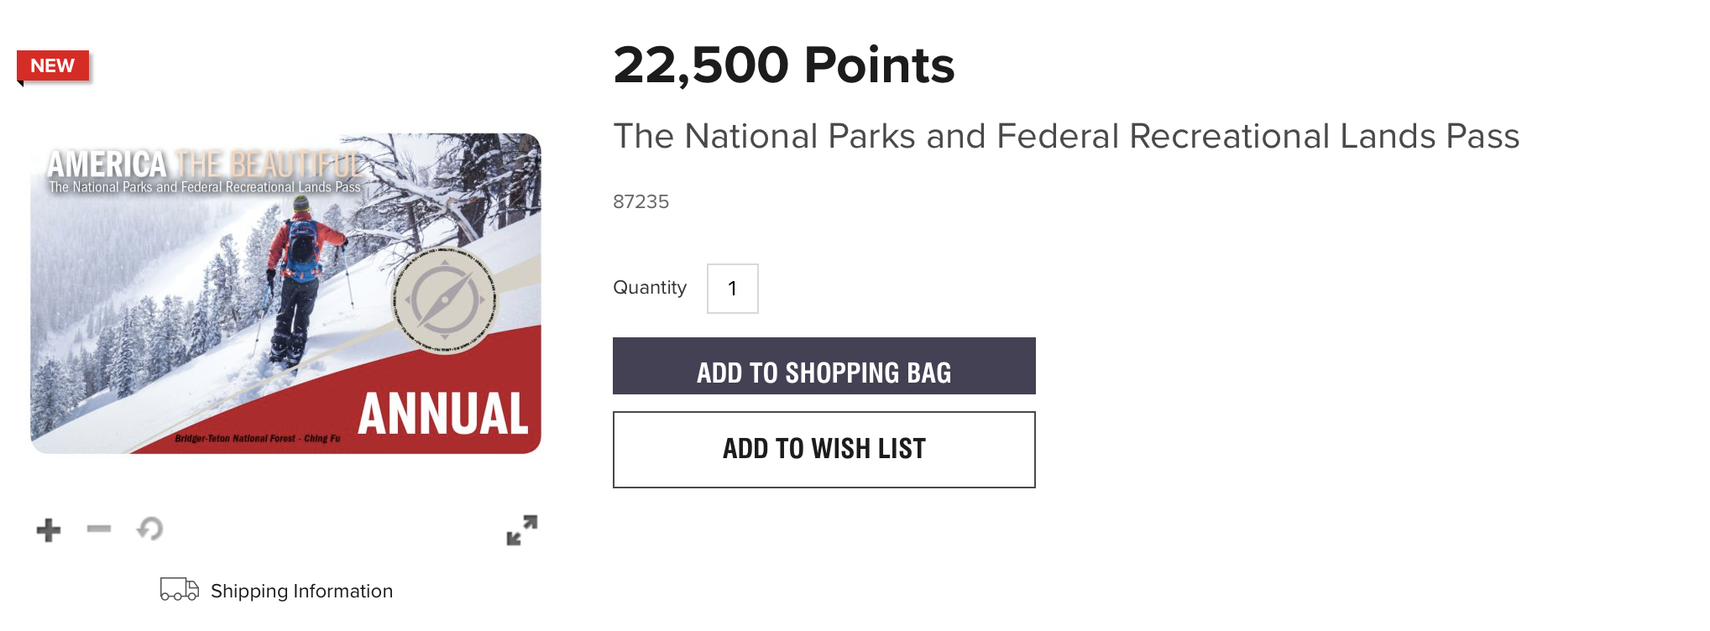Reset the product image view
This screenshot has width=1710, height=631.
click(x=149, y=529)
